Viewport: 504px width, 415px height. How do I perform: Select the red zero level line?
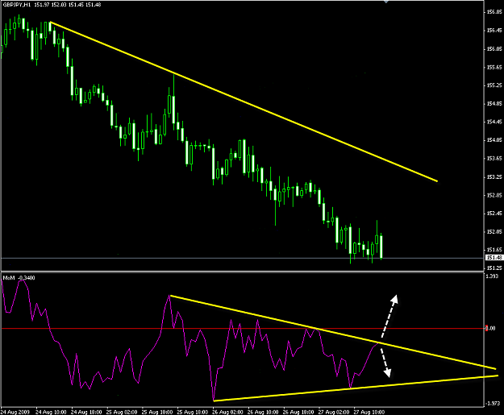click(x=243, y=328)
